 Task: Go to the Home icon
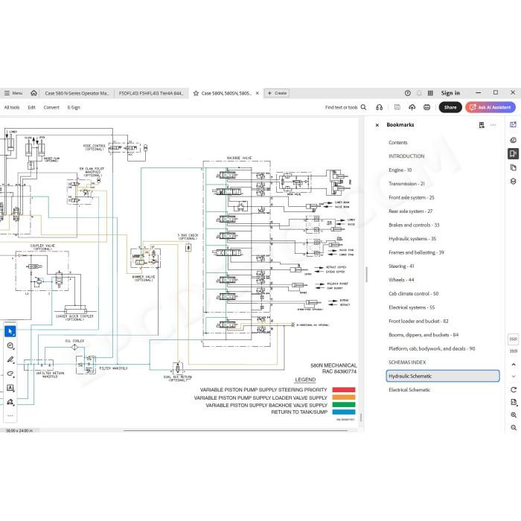(33, 93)
